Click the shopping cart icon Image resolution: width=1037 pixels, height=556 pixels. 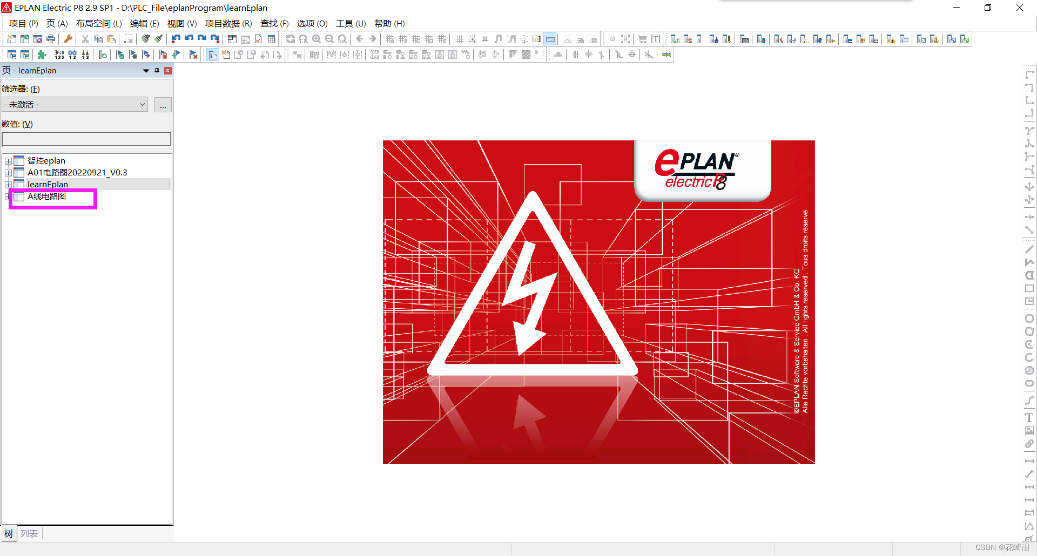(x=643, y=39)
